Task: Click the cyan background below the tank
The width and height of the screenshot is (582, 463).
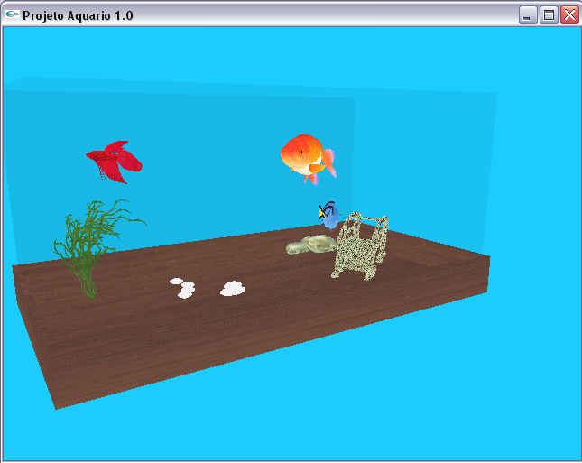Action: (361, 424)
